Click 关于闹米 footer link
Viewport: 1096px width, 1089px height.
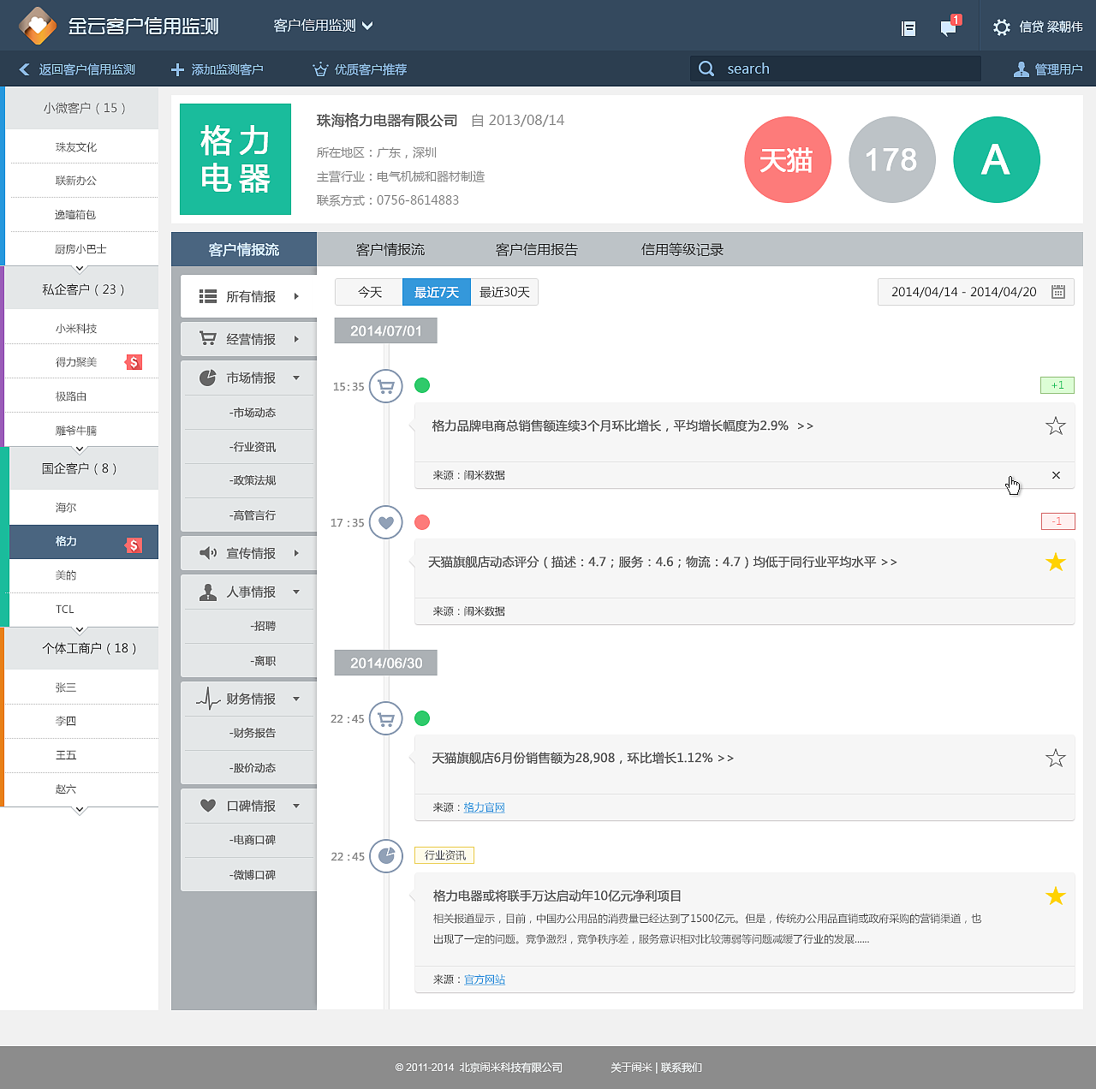tap(631, 1068)
